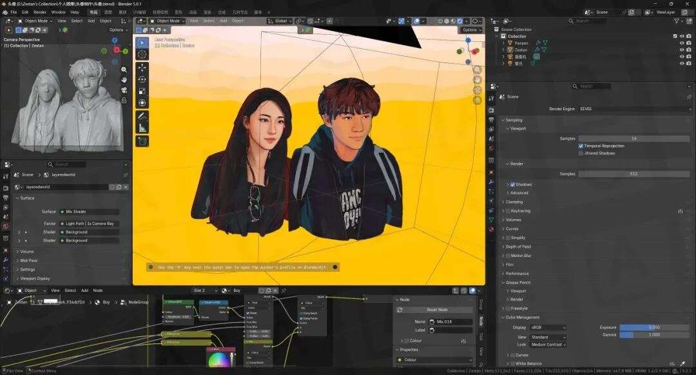This screenshot has width=696, height=375.
Task: Click Mix Shader surface button
Action: click(x=90, y=212)
